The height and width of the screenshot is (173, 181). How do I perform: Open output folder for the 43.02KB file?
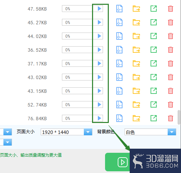[136, 77]
